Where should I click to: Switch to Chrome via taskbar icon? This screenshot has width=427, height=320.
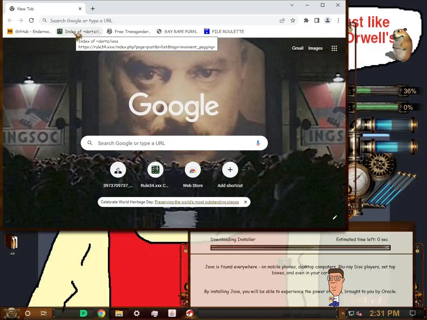pyautogui.click(x=101, y=313)
